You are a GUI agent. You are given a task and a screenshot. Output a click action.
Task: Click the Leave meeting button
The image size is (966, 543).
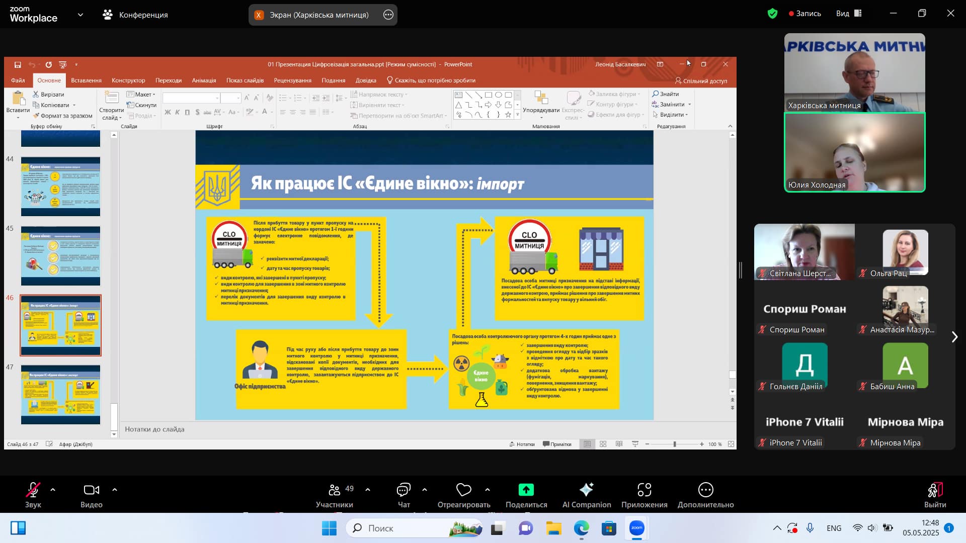pyautogui.click(x=935, y=495)
